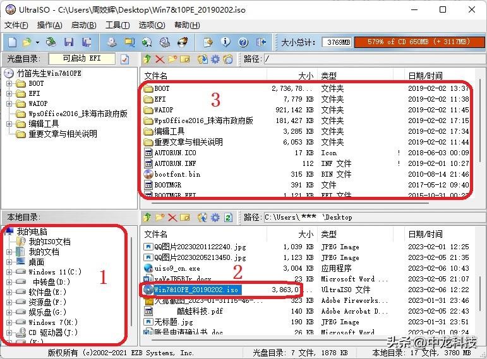This screenshot has height=359, width=487.
Task: Click the Open CD/DVD drive icon
Action: 51,42
